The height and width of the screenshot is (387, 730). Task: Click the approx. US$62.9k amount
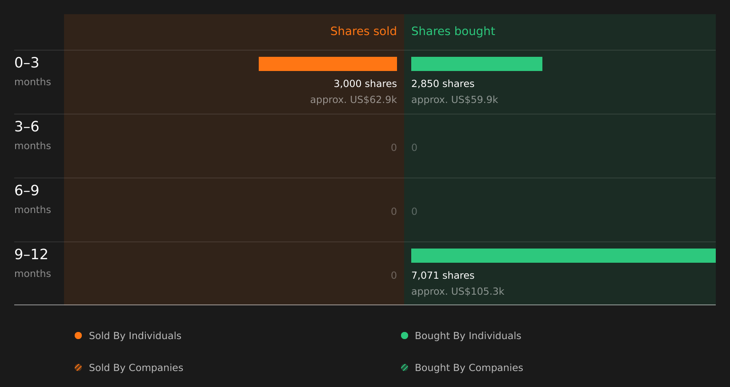pos(353,100)
